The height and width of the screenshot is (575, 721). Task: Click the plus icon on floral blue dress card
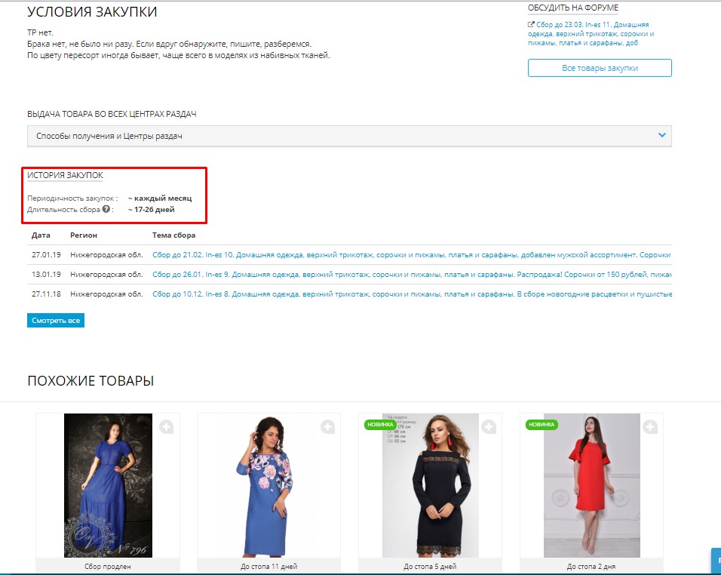328,427
